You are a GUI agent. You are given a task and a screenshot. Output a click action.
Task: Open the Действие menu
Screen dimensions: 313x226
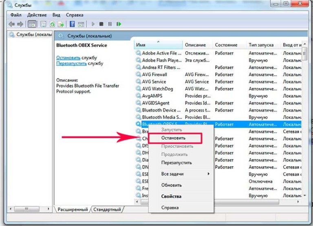coord(38,14)
